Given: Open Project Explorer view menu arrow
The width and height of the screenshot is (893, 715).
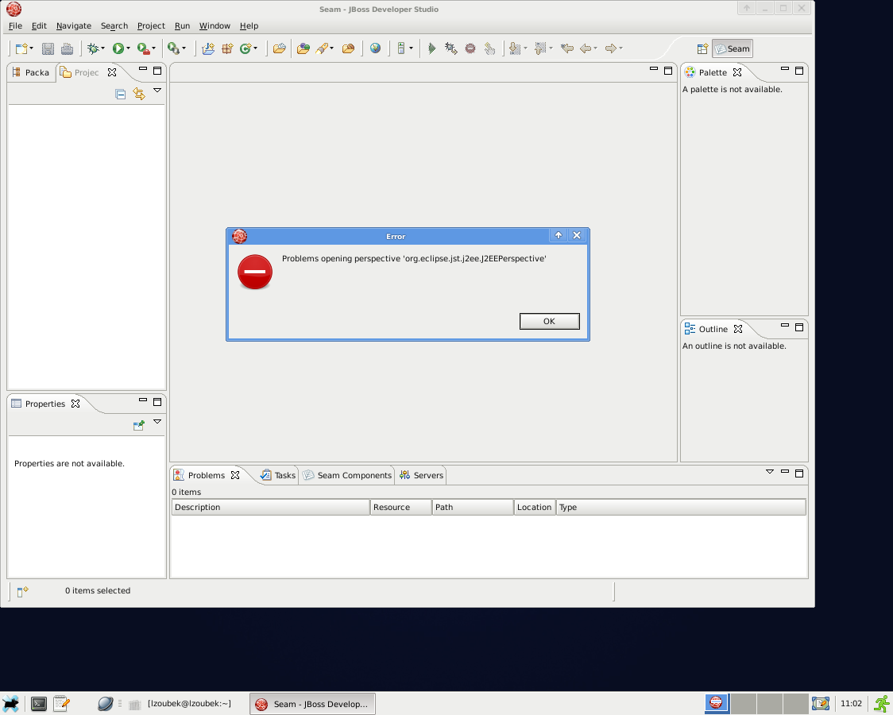Looking at the screenshot, I should click(x=157, y=91).
